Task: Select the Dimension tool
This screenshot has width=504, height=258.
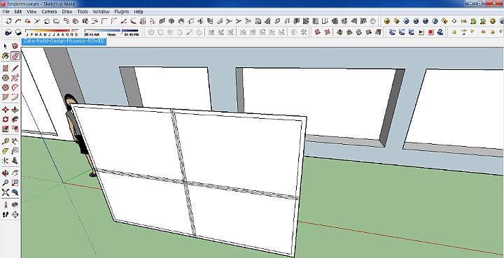Action: tap(15, 141)
